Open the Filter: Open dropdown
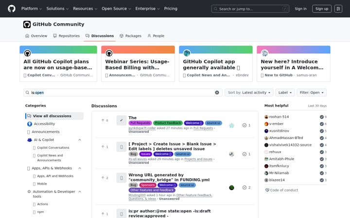The height and width of the screenshot is (218, 350). (312, 93)
